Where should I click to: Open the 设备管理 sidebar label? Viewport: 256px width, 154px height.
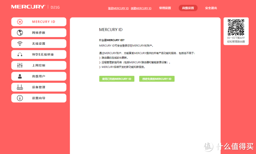[38, 87]
